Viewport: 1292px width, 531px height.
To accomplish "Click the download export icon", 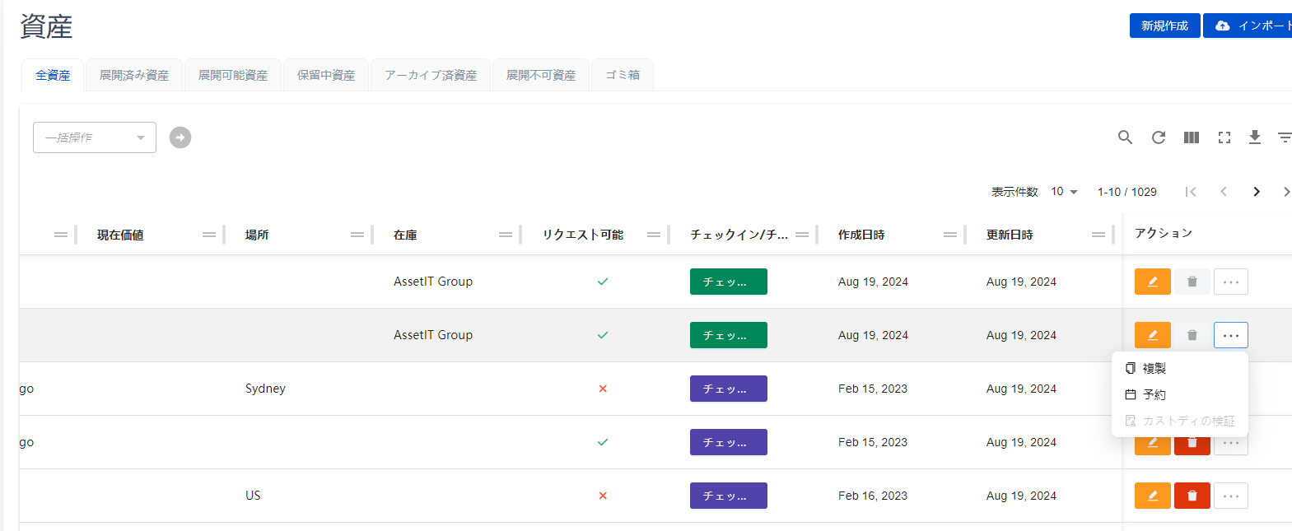I will [1255, 137].
